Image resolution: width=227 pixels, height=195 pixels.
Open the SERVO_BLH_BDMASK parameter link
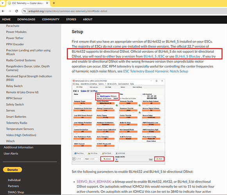(94, 182)
